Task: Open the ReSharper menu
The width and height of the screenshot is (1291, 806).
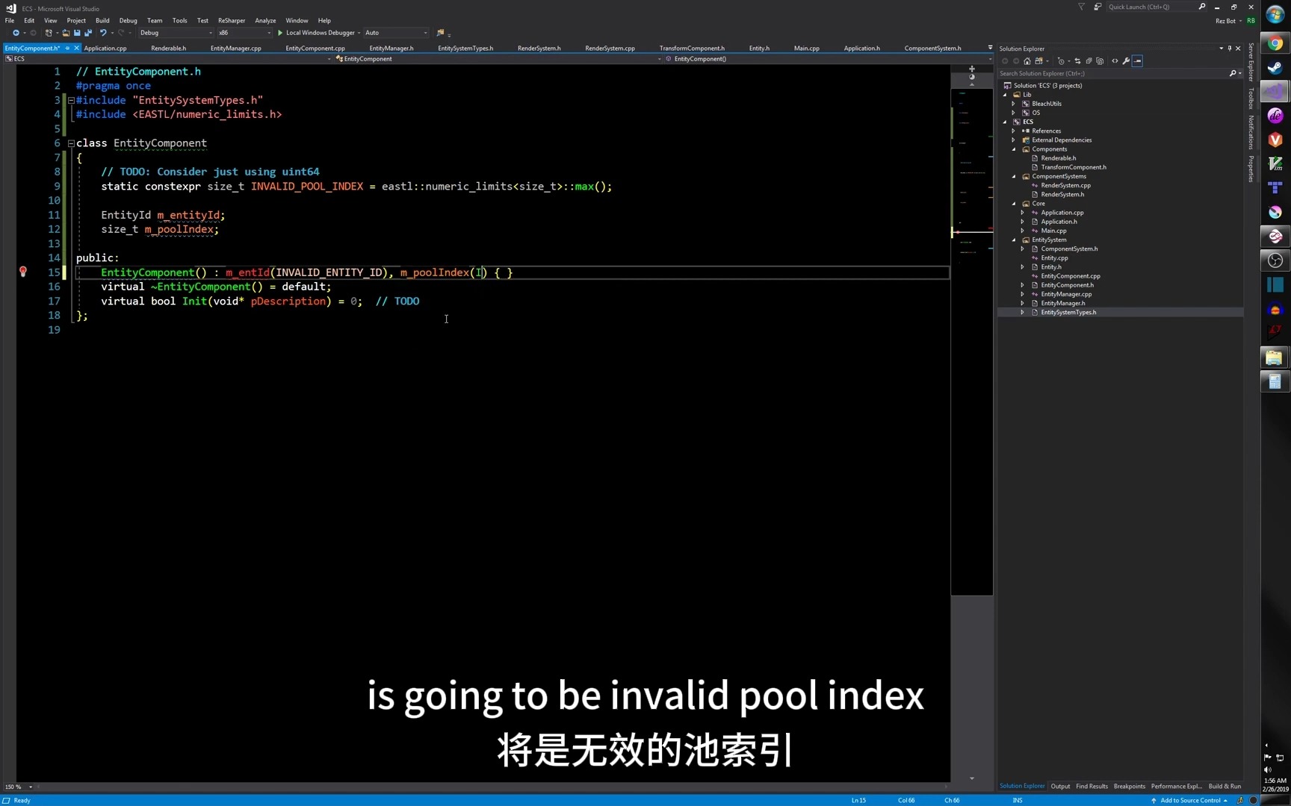Action: [232, 20]
